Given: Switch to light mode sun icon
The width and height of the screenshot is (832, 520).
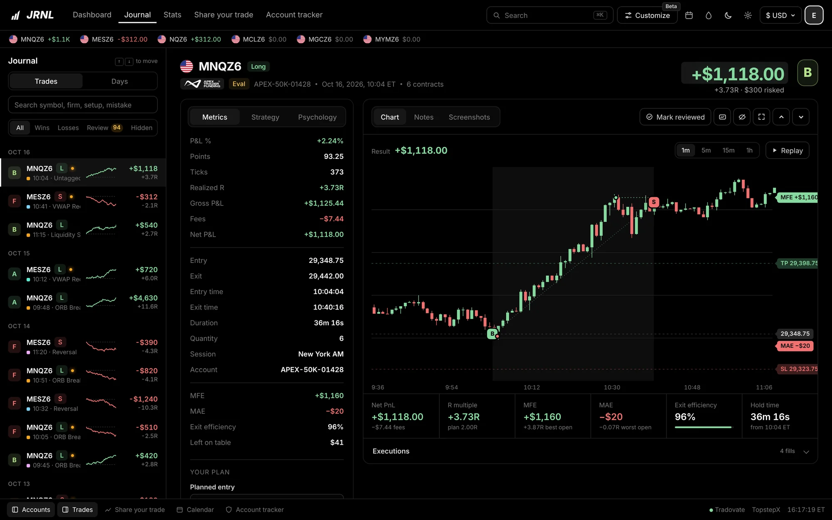Looking at the screenshot, I should coord(748,15).
